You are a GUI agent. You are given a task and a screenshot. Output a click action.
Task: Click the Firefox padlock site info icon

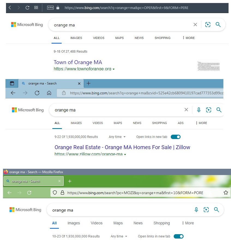click(62, 192)
